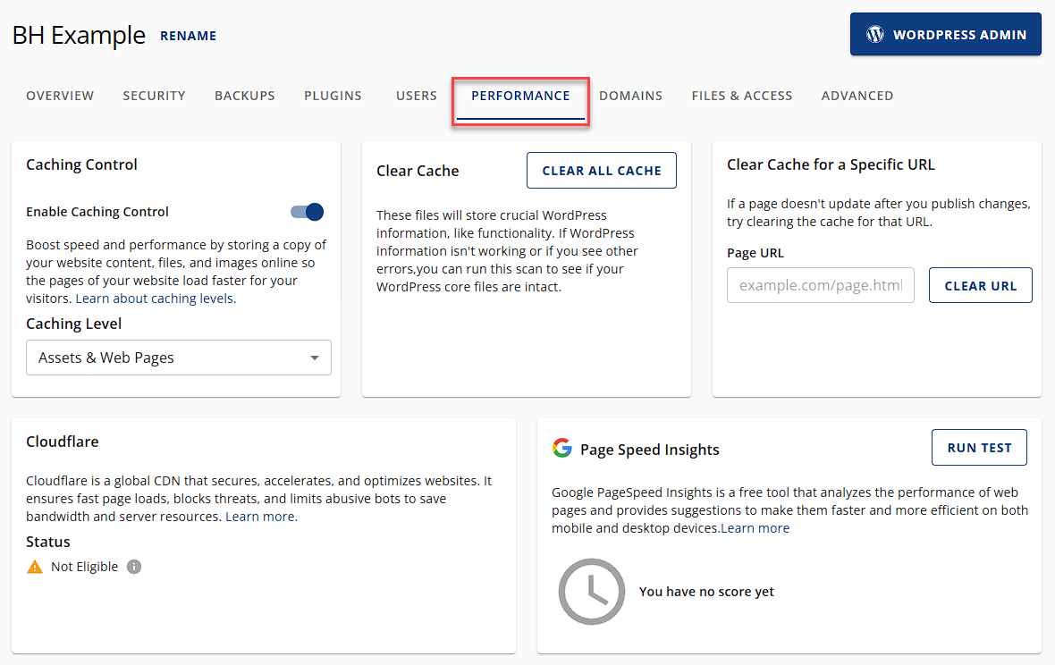Screen dimensions: 1055x665
Task: Disable the Enable Caching Control toggle
Action: click(x=307, y=212)
